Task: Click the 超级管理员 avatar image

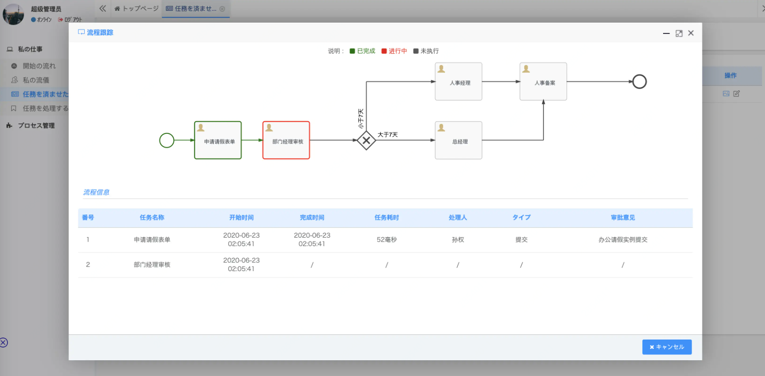Action: click(x=13, y=14)
